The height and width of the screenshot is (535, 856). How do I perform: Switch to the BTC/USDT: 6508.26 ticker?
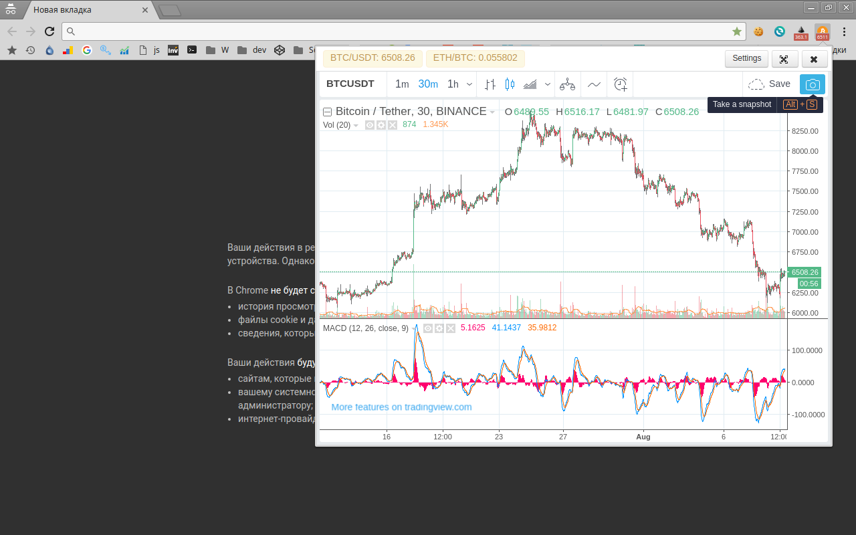pos(372,58)
